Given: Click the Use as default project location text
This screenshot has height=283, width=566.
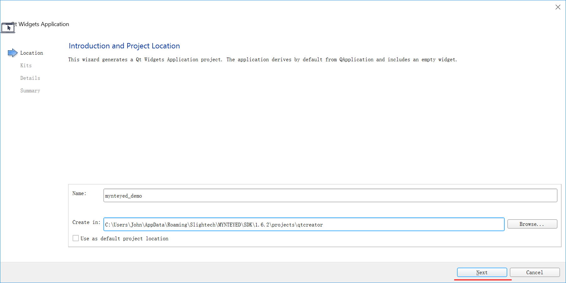Looking at the screenshot, I should click(124, 239).
